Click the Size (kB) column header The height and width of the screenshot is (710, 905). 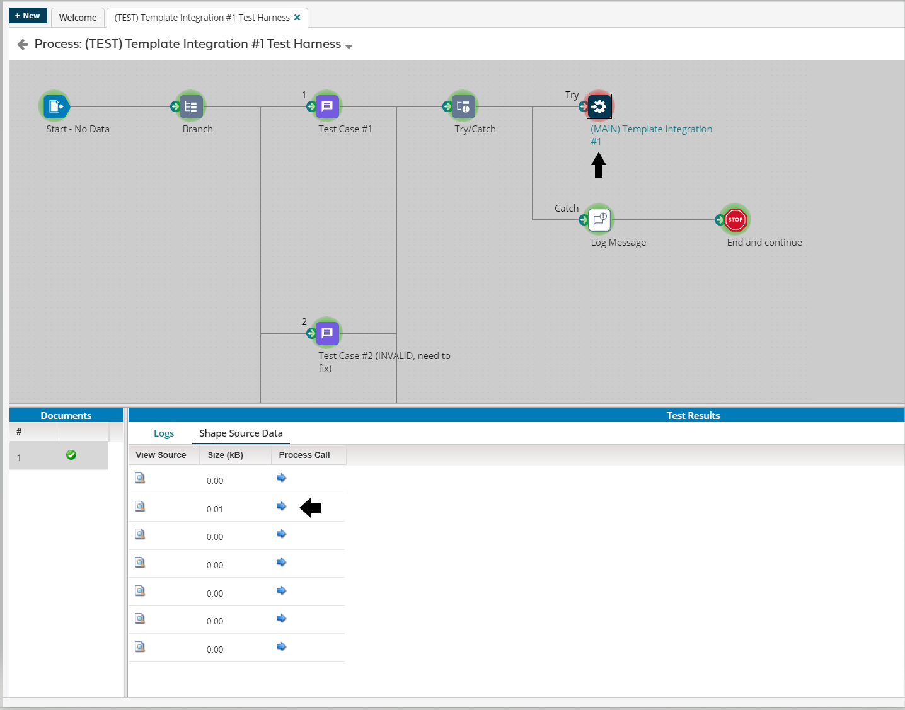click(x=226, y=455)
